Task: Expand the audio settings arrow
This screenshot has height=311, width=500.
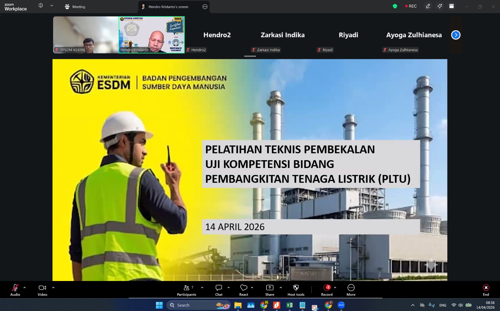Action: click(x=25, y=288)
